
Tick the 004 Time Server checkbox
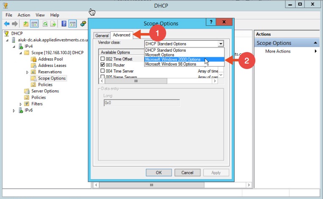(x=103, y=71)
